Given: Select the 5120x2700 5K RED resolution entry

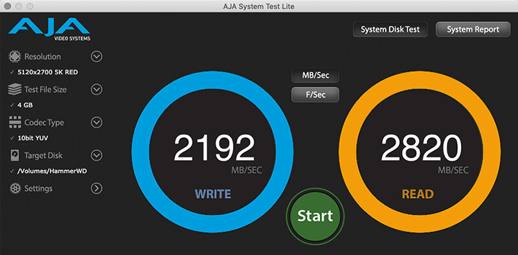Looking at the screenshot, I should [48, 72].
